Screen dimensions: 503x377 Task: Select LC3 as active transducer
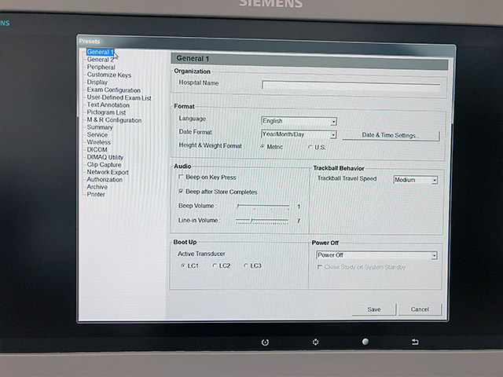click(x=253, y=265)
